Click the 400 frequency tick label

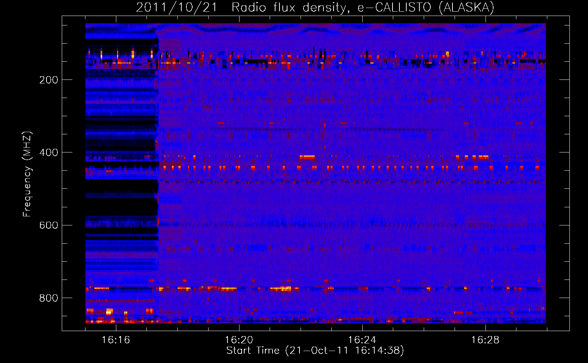coord(49,152)
